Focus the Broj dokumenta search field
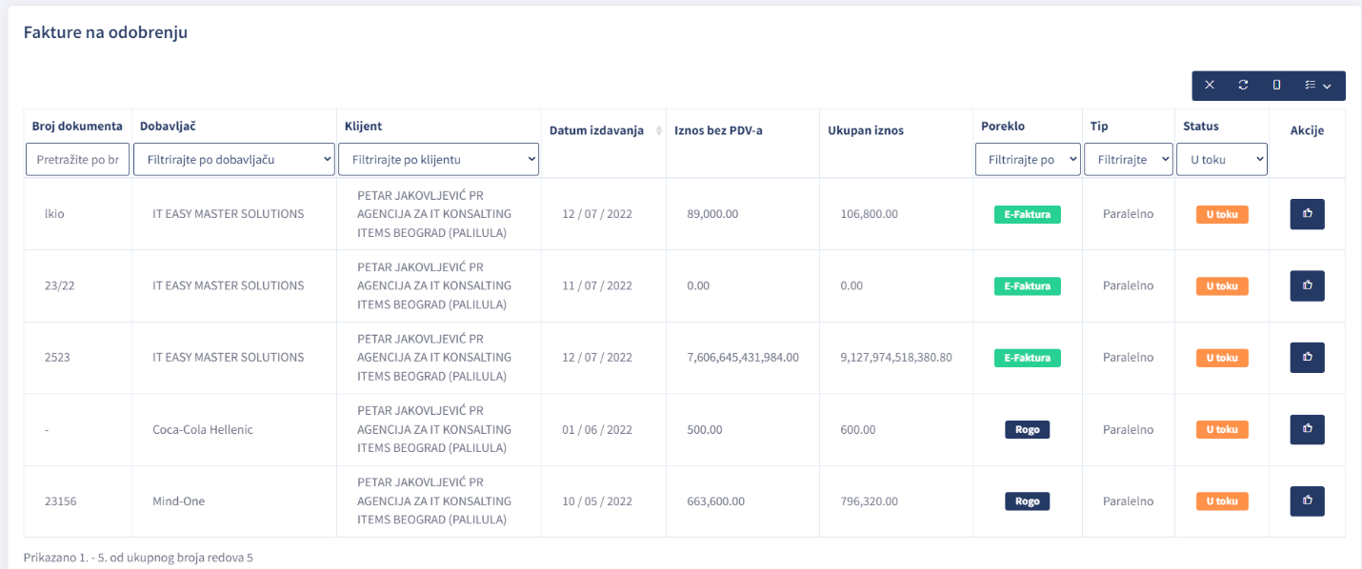The image size is (1362, 569). (x=77, y=160)
